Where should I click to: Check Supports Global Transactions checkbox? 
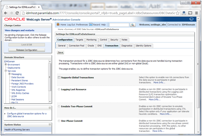coord(59,77)
